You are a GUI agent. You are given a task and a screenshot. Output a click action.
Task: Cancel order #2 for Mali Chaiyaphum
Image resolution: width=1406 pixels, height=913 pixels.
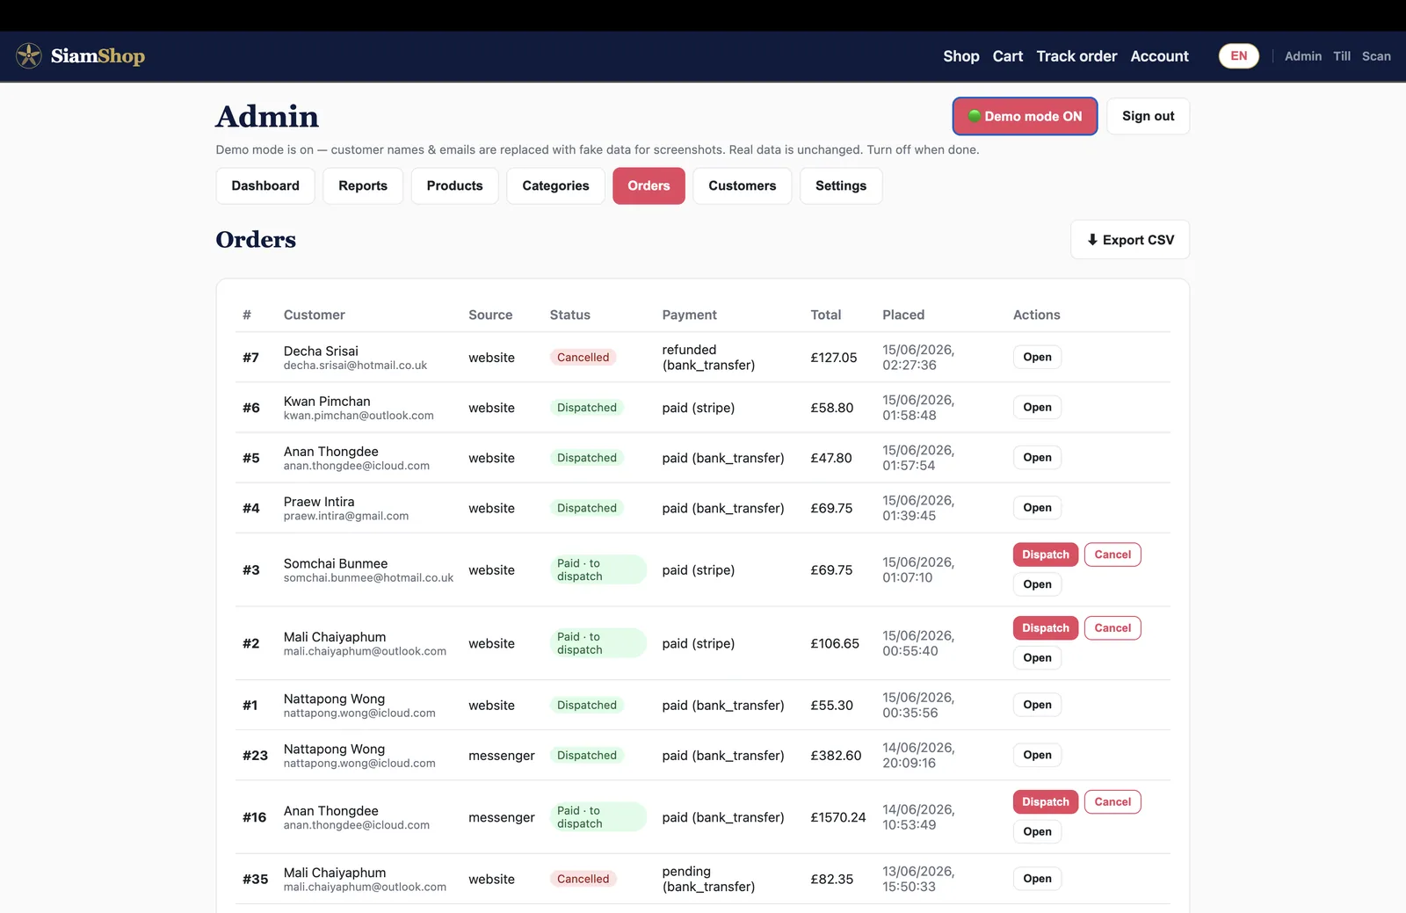click(x=1112, y=628)
